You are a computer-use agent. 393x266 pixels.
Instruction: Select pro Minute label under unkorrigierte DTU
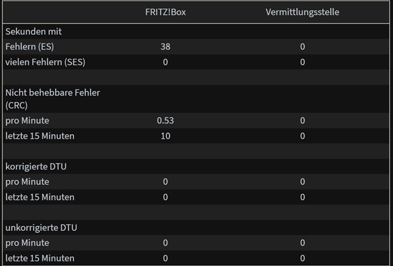pos(27,243)
